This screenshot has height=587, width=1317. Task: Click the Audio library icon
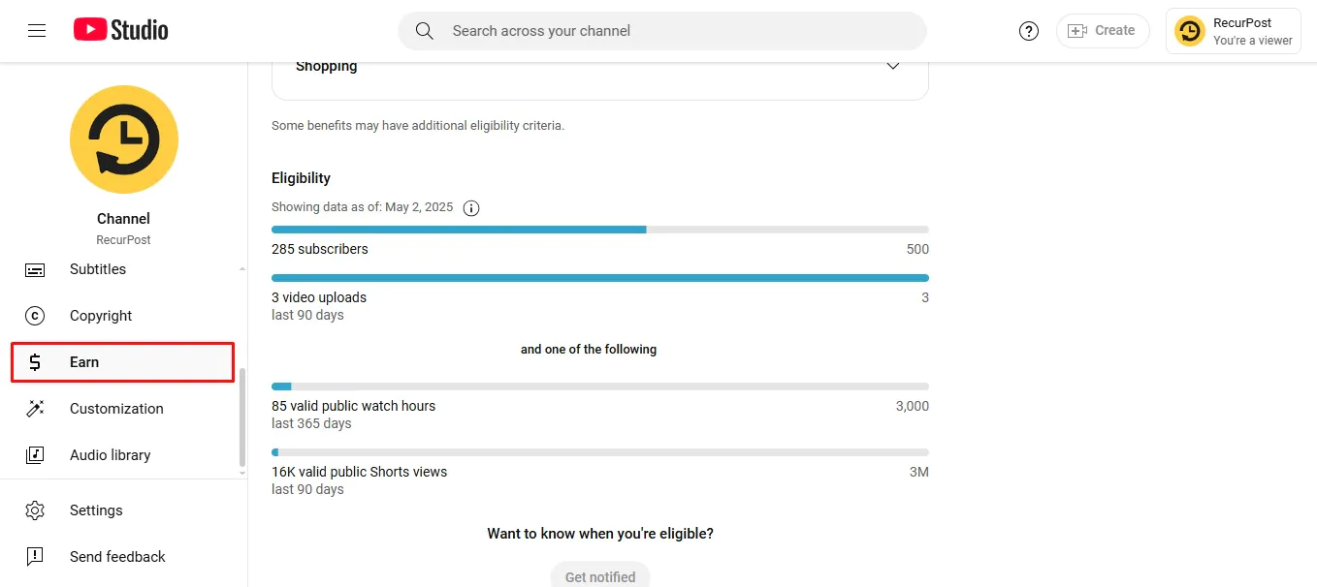point(35,455)
